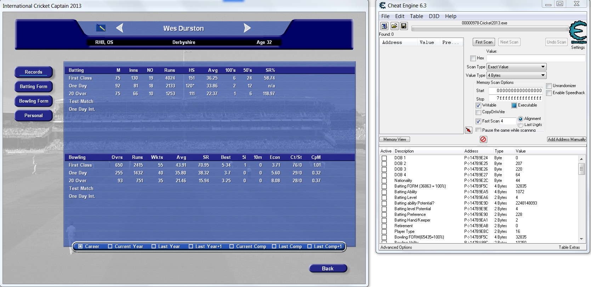The height and width of the screenshot is (287, 591).
Task: Open the Scan Type dropdown
Action: pos(516,67)
